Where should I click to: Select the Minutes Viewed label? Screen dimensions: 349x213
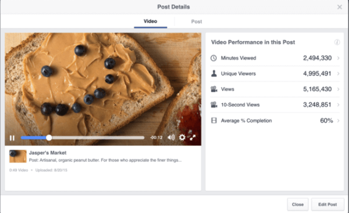pyautogui.click(x=238, y=58)
